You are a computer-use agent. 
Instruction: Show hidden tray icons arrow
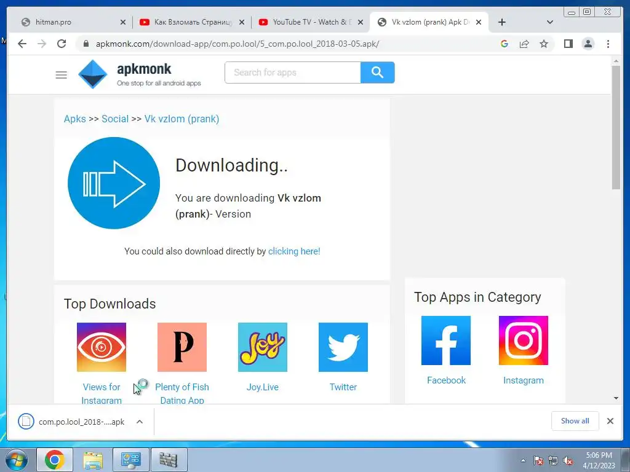[x=523, y=460]
